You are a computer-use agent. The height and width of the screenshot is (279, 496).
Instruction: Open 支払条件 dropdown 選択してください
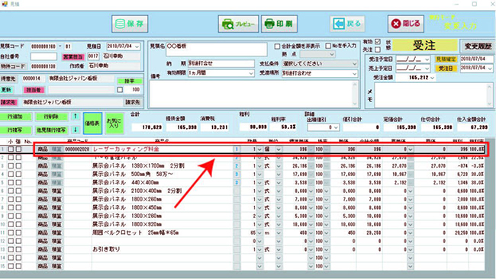354,64
